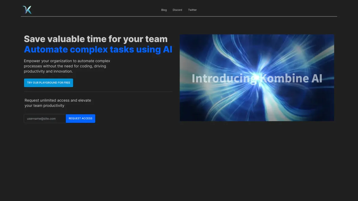The width and height of the screenshot is (358, 201).
Task: Click the paragraph starting "Empower your organization"
Action: 67,66
